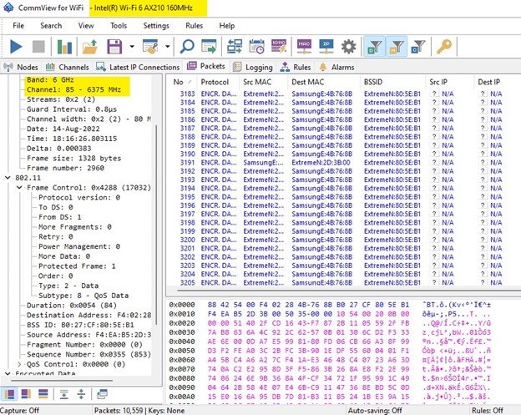The width and height of the screenshot is (521, 415).
Task: Sort by the Dest MAC column header
Action: 324,82
